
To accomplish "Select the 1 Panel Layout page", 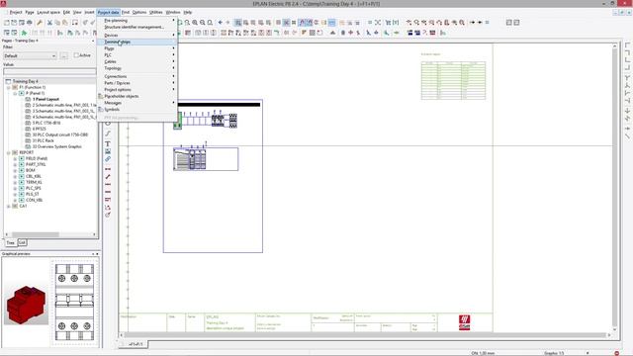I will 46,99.
